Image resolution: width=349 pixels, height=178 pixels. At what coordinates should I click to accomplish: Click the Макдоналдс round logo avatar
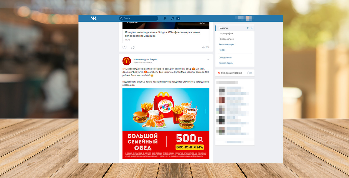[127, 61]
